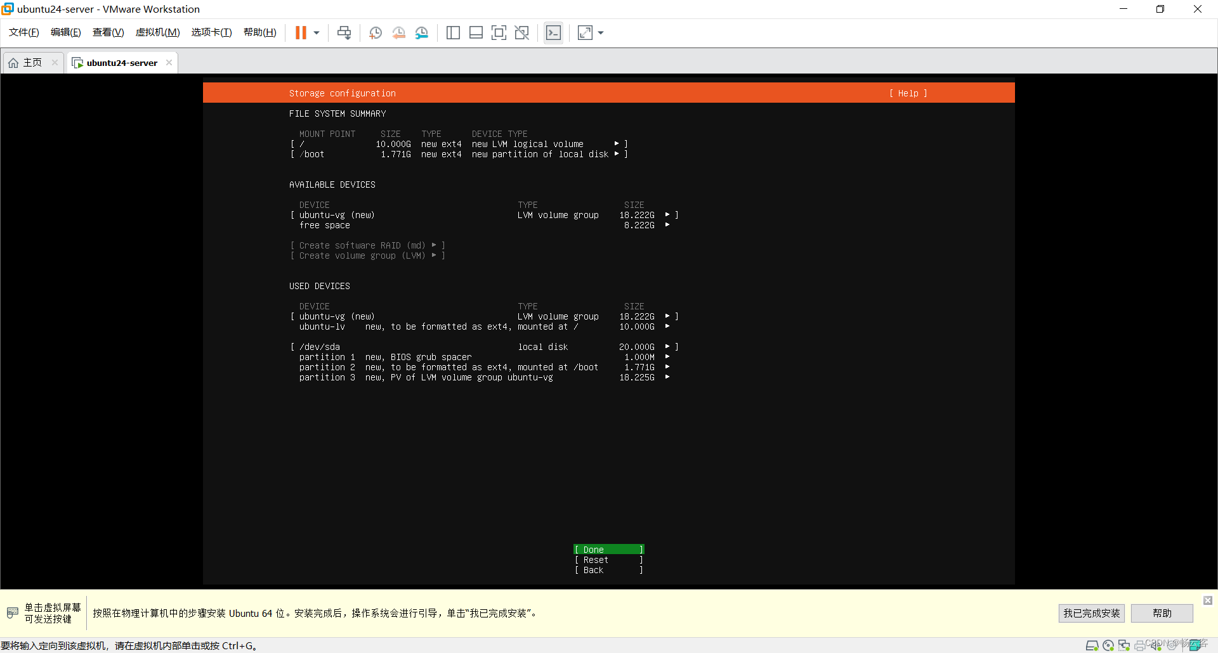Open the power options dropdown arrow next to pause
Screen dimensions: 1218x653
click(317, 32)
